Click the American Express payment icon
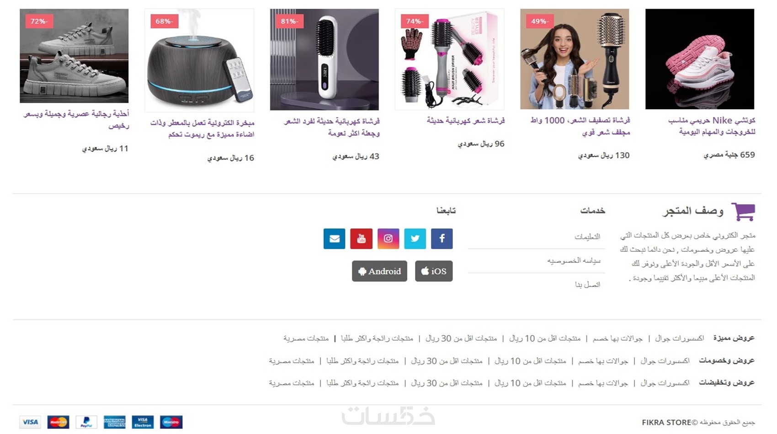Image resolution: width=777 pixels, height=434 pixels. click(x=114, y=422)
